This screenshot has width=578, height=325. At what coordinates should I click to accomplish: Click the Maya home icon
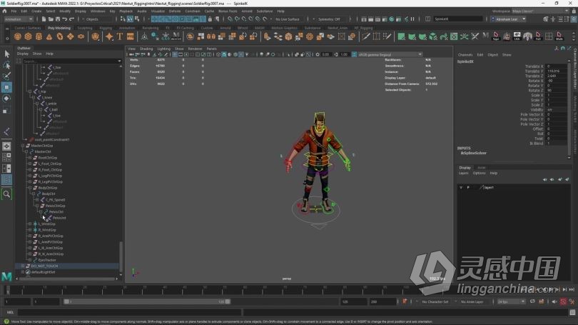(x=4, y=11)
